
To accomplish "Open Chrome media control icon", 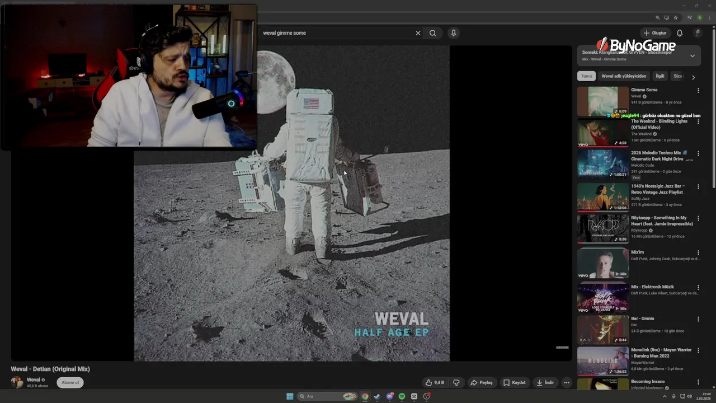I will (x=690, y=18).
